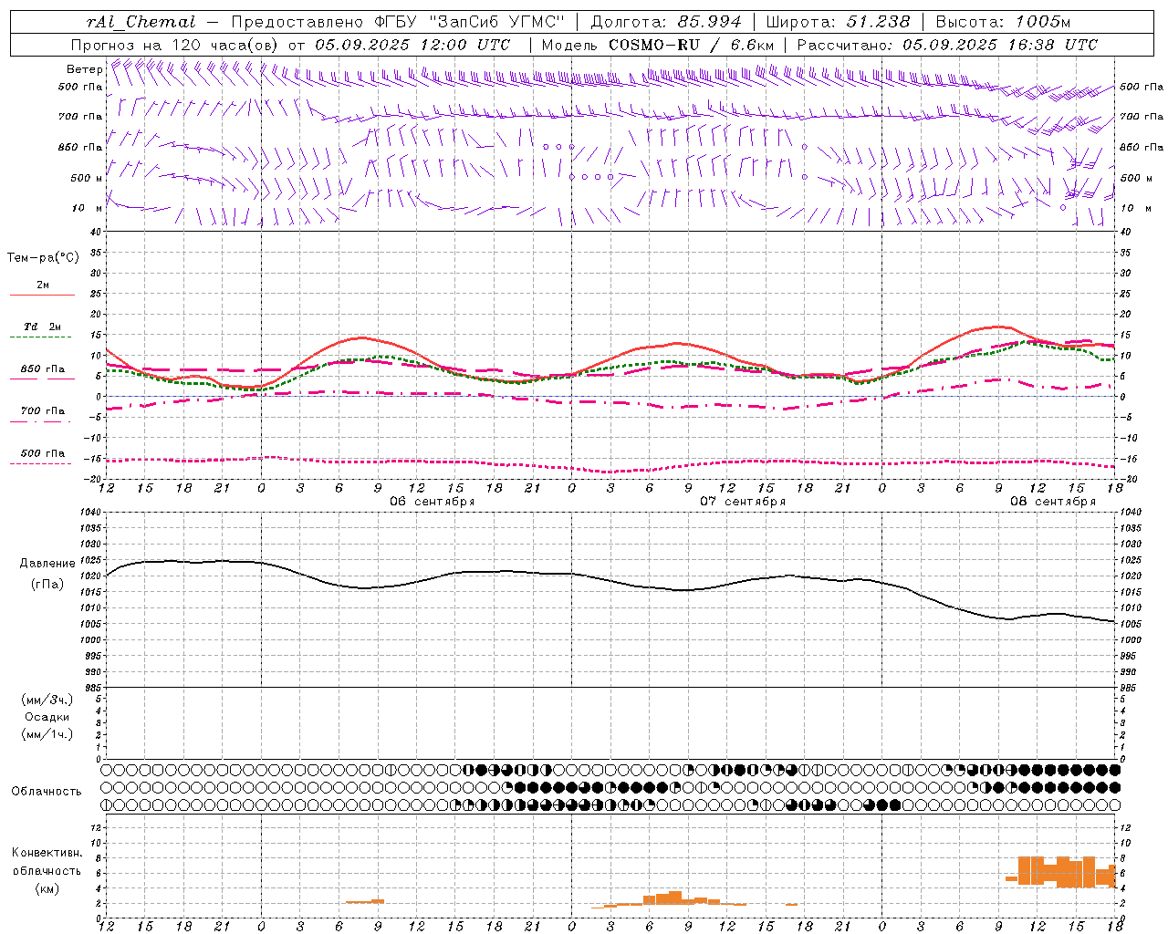Click the model name COSMO-RU / 6.6км
The width and height of the screenshot is (1168, 934).
(692, 45)
